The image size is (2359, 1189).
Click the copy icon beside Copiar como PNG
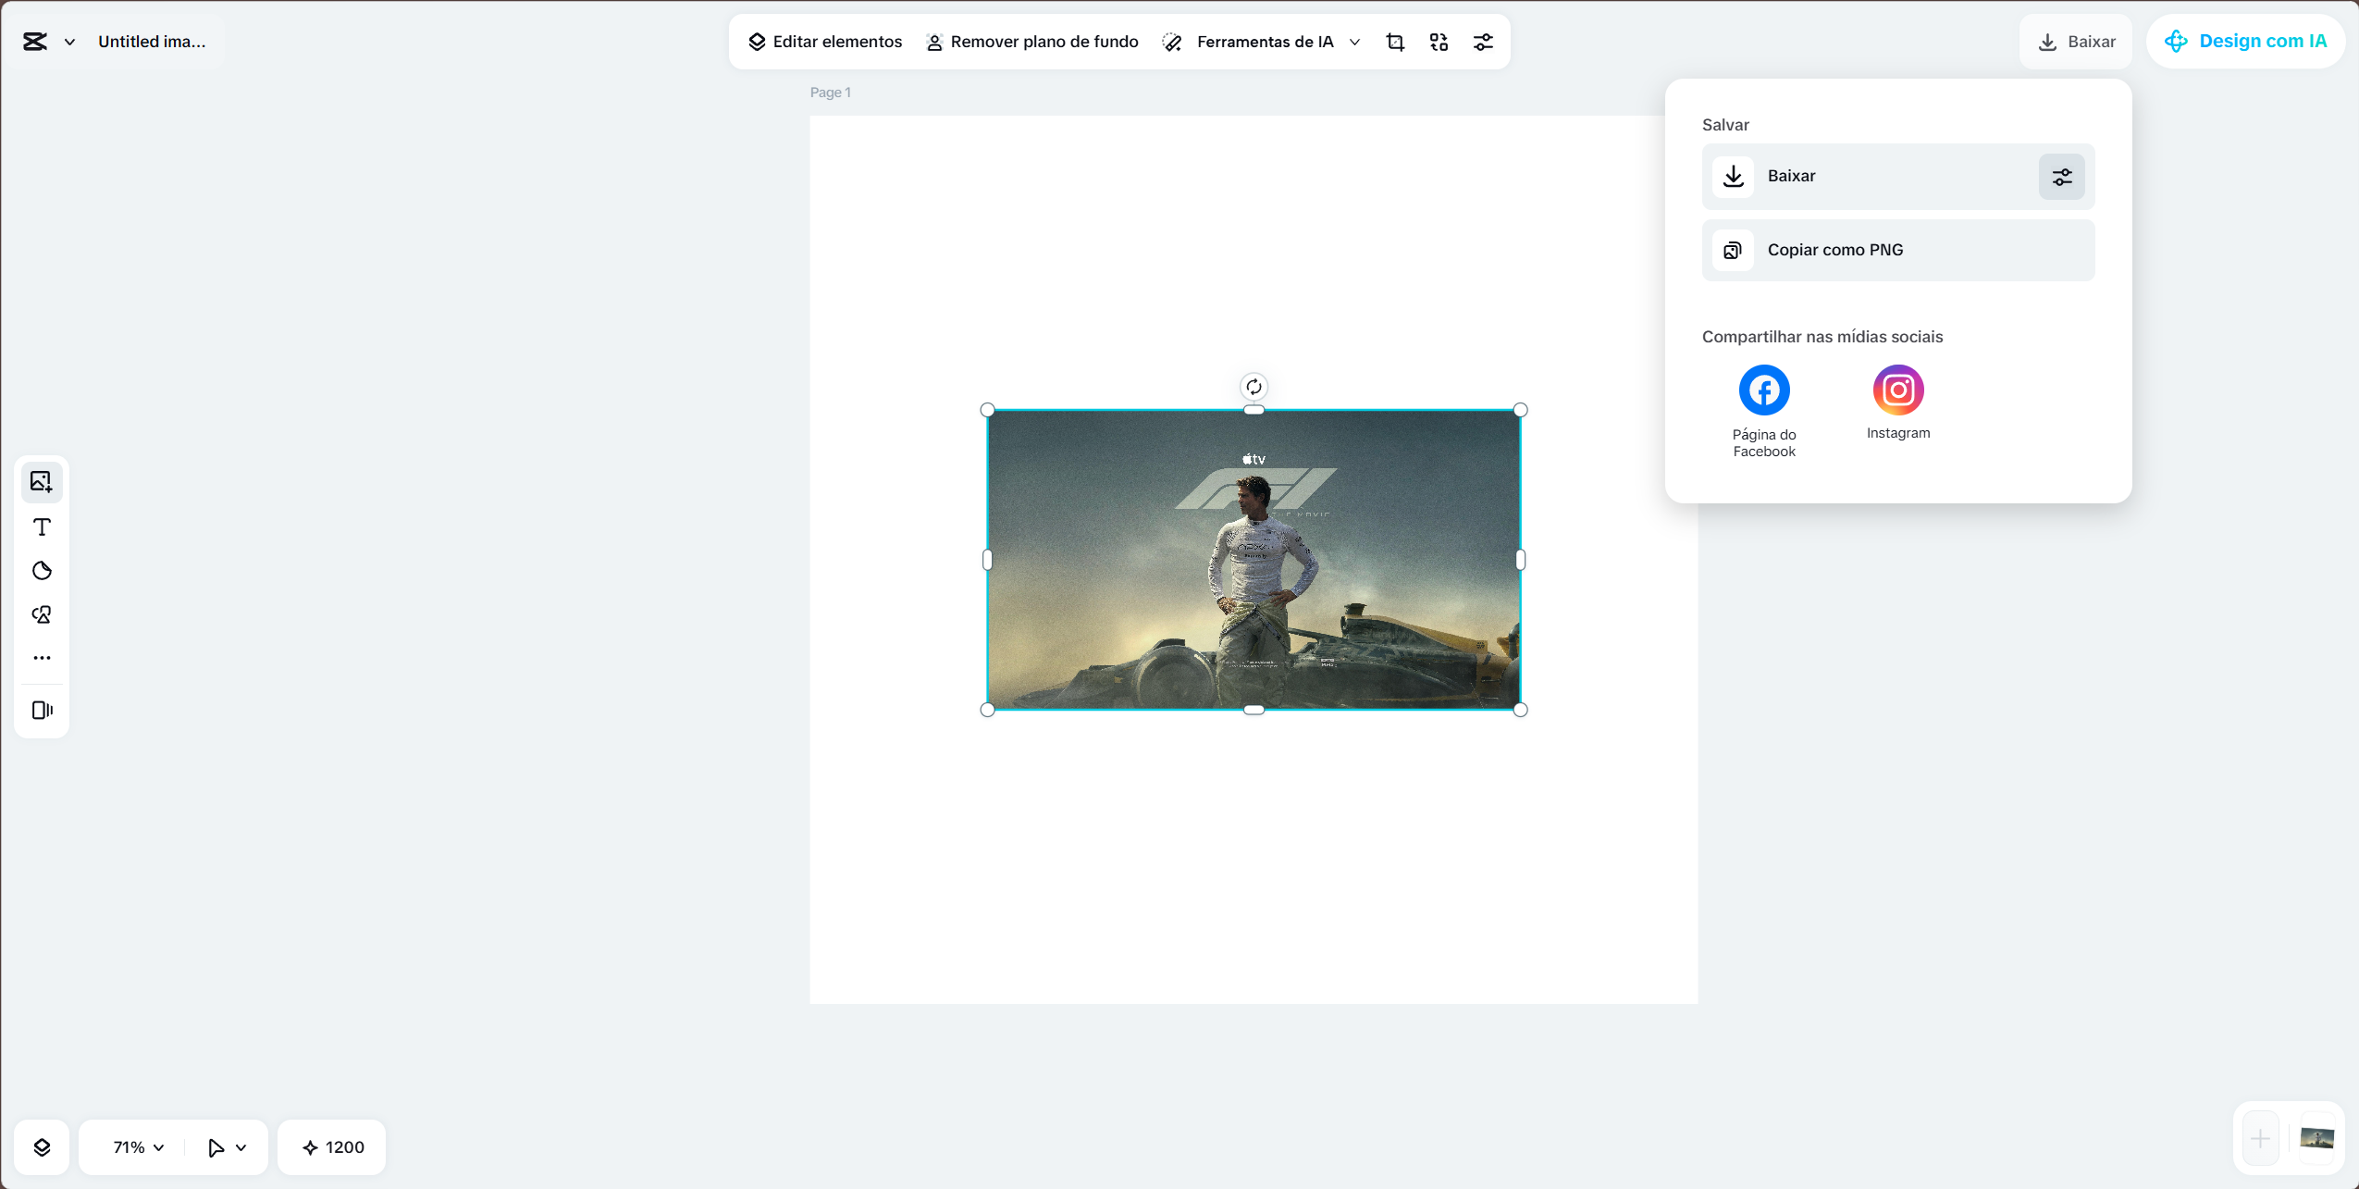(1733, 250)
